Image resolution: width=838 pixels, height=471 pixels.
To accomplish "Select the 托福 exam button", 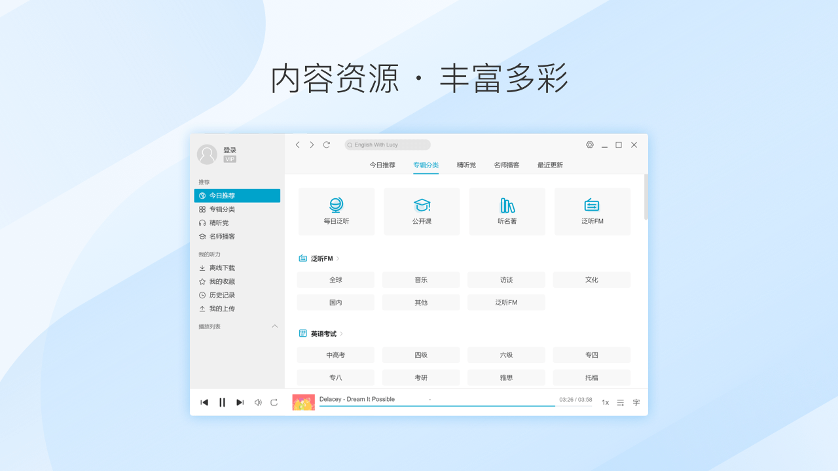I will pos(592,377).
